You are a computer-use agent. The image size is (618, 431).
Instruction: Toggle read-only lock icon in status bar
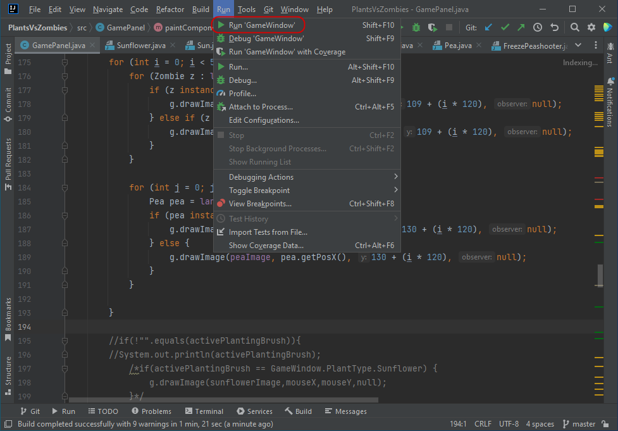605,424
